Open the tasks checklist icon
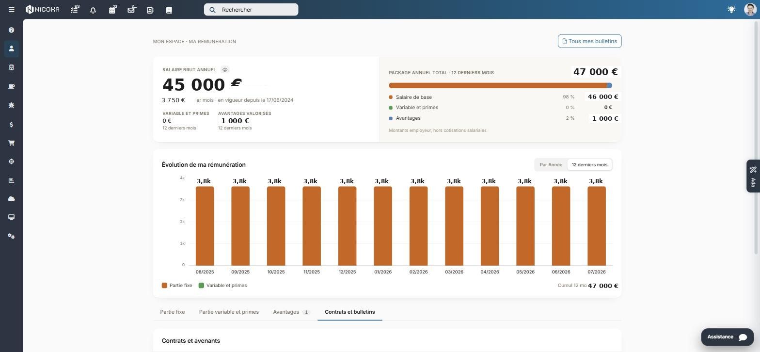The width and height of the screenshot is (760, 352). (74, 10)
